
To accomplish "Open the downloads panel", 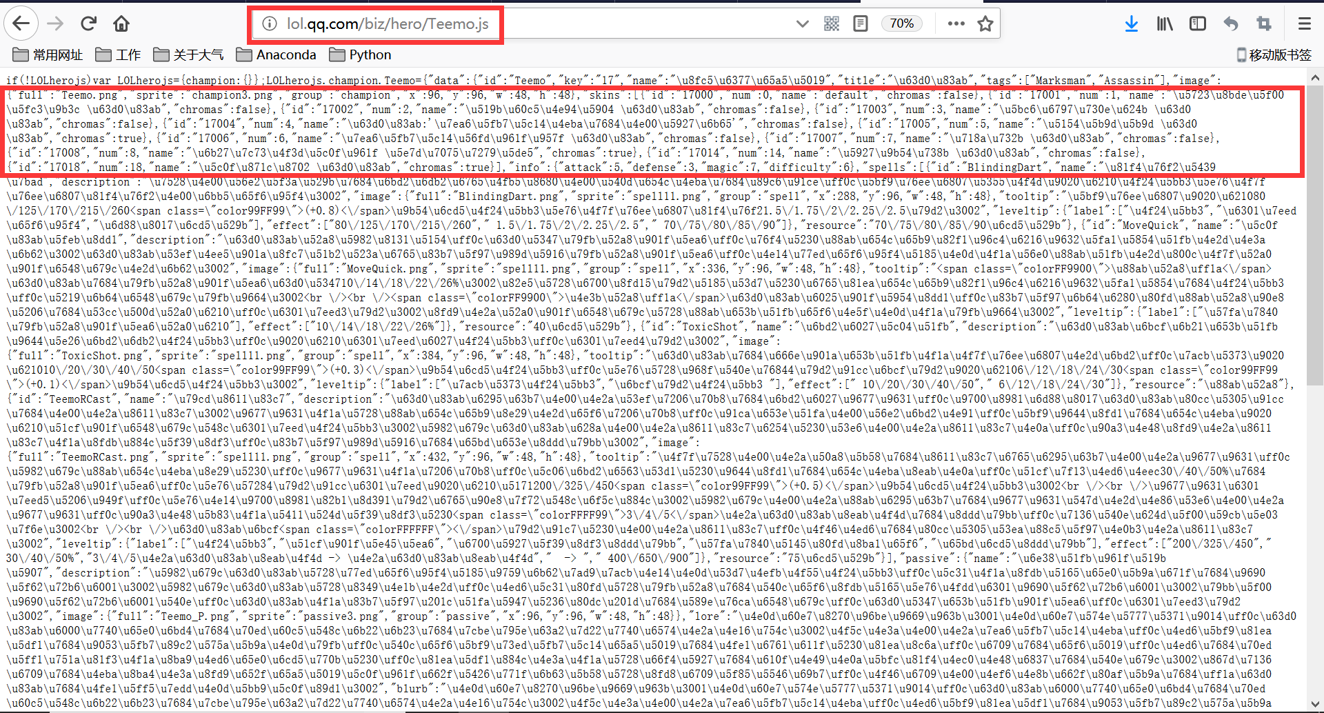I will click(x=1132, y=24).
